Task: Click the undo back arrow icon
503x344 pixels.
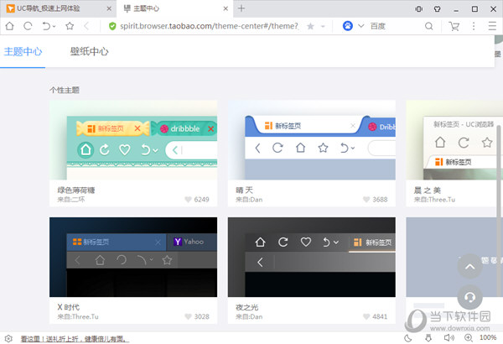Action: coord(48,26)
